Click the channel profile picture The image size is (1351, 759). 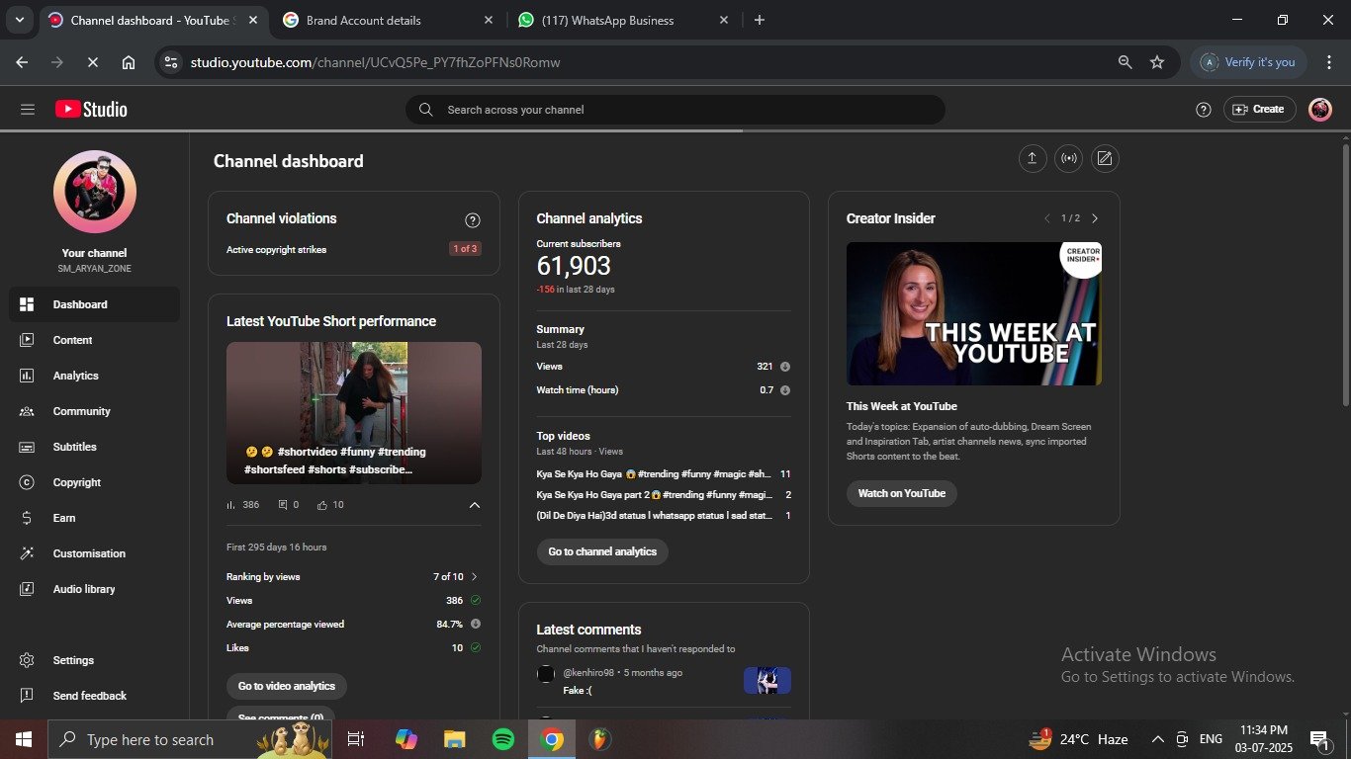pos(95,192)
